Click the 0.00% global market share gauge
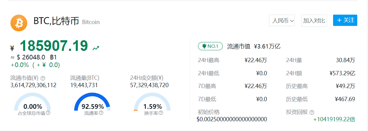The height and width of the screenshot is (131, 368). (32, 102)
